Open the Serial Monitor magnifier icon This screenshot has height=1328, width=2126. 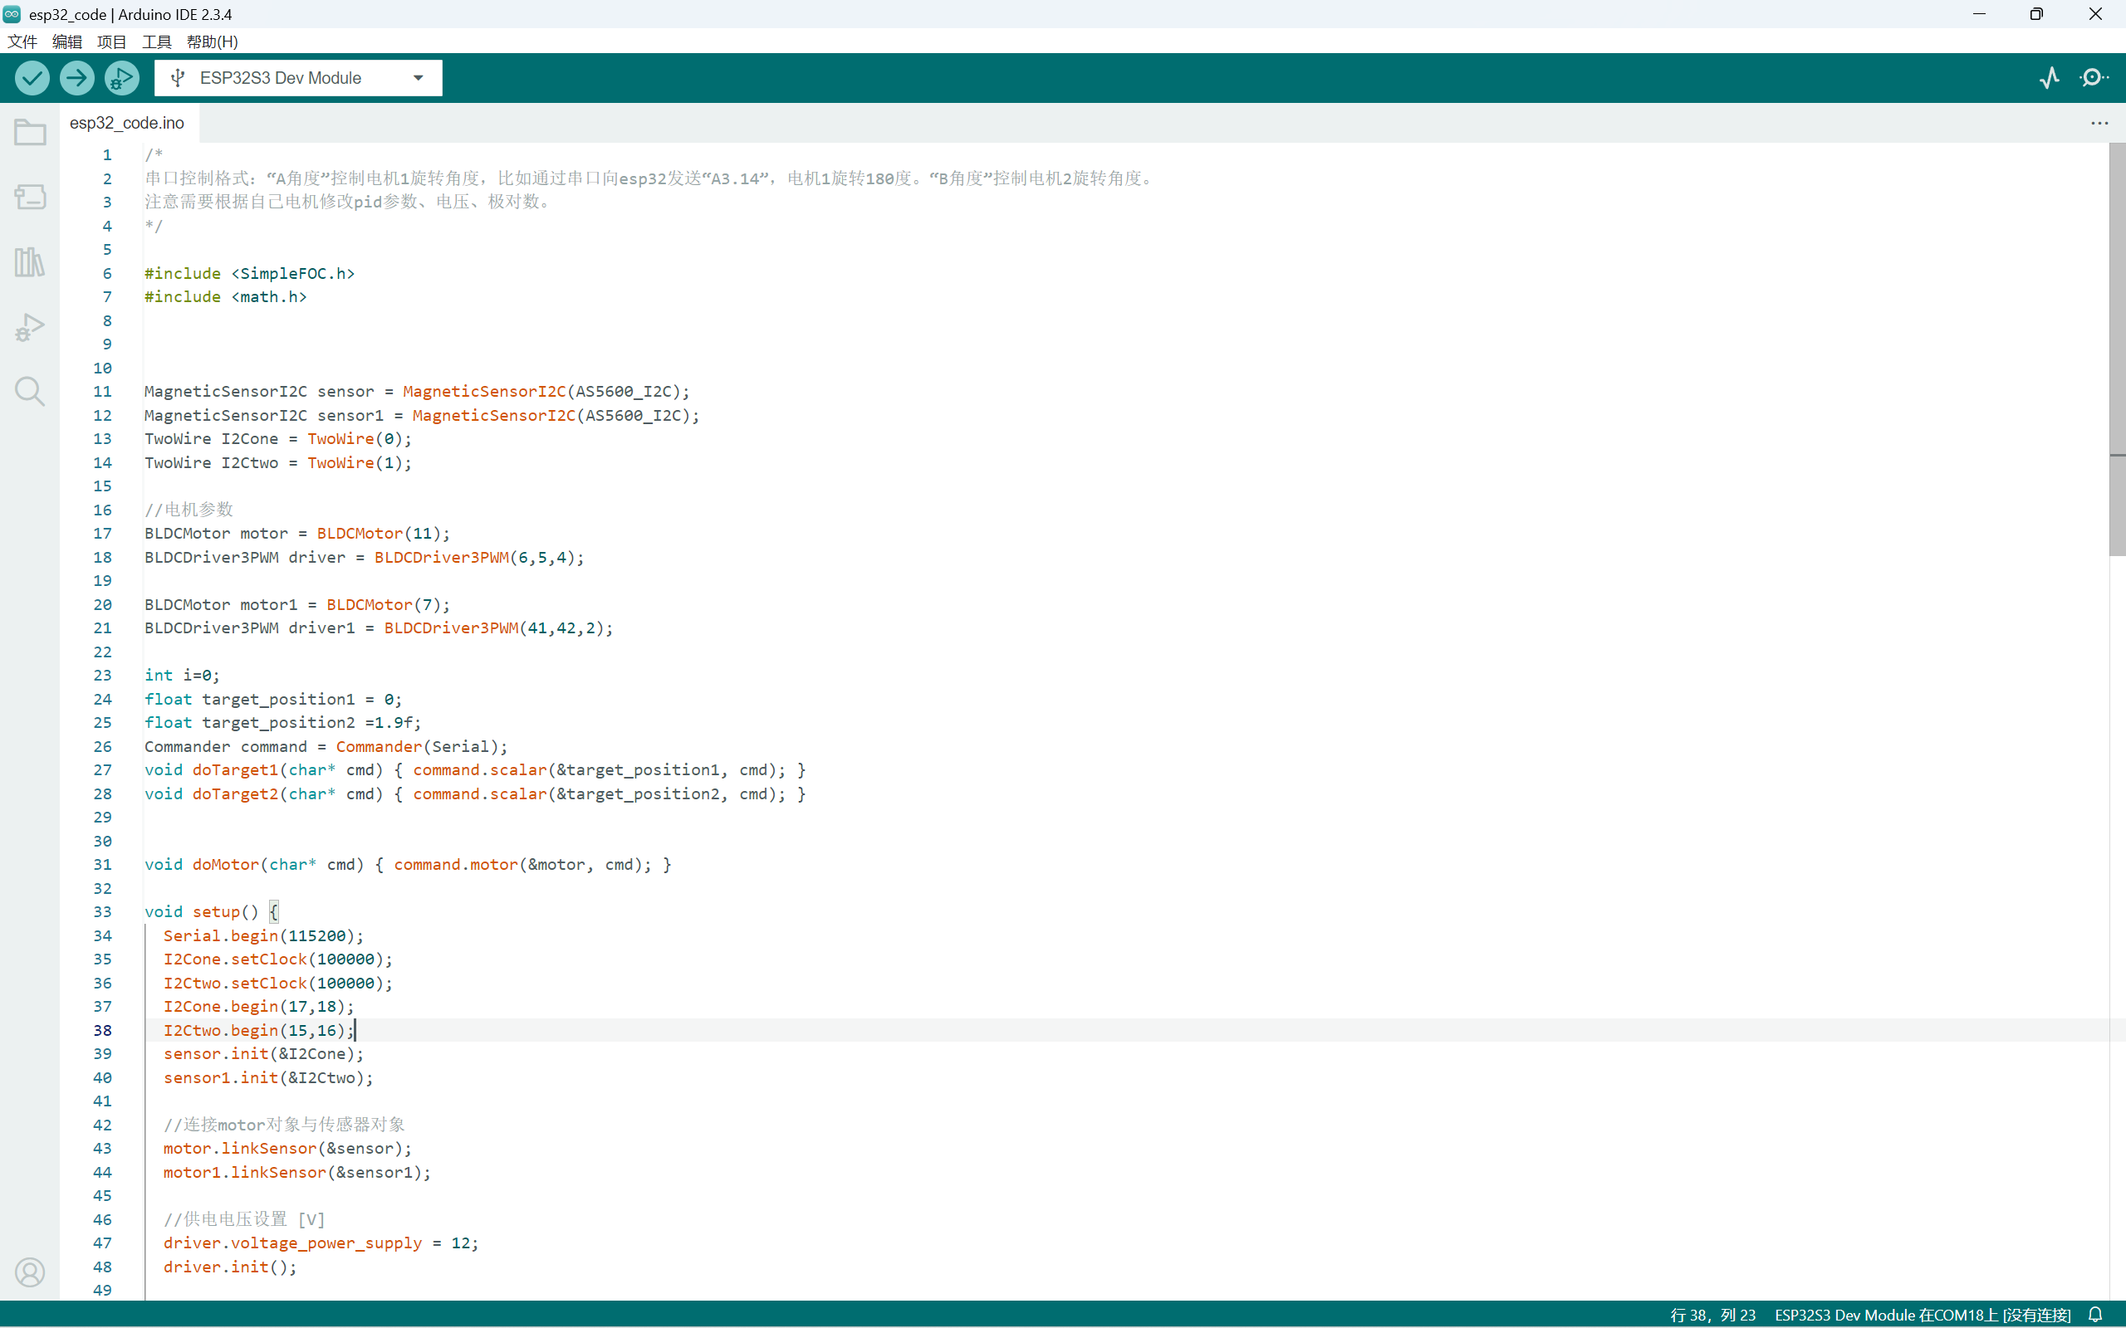(x=2094, y=78)
